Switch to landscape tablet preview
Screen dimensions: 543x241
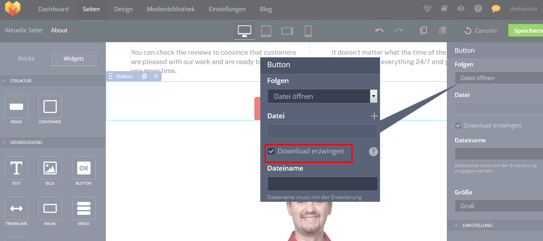point(287,31)
